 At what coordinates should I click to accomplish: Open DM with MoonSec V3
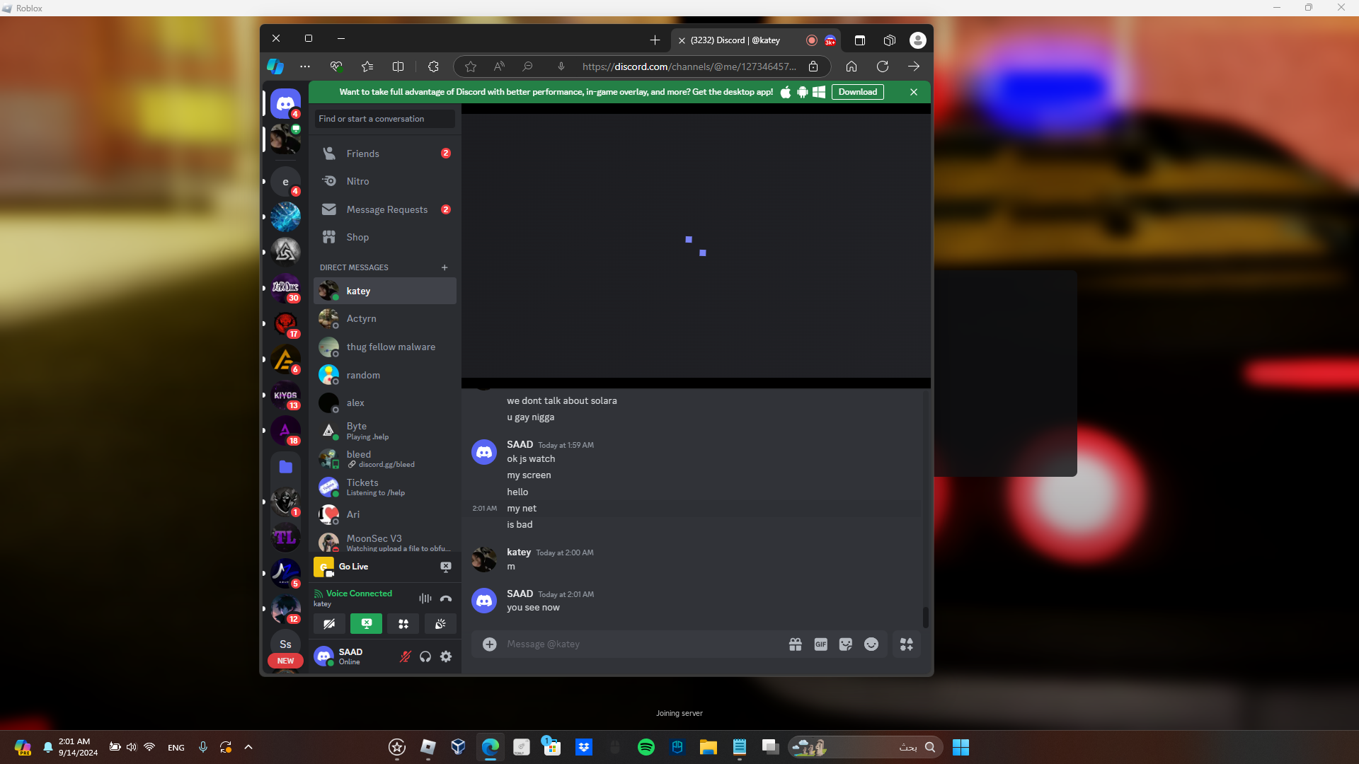coord(385,543)
